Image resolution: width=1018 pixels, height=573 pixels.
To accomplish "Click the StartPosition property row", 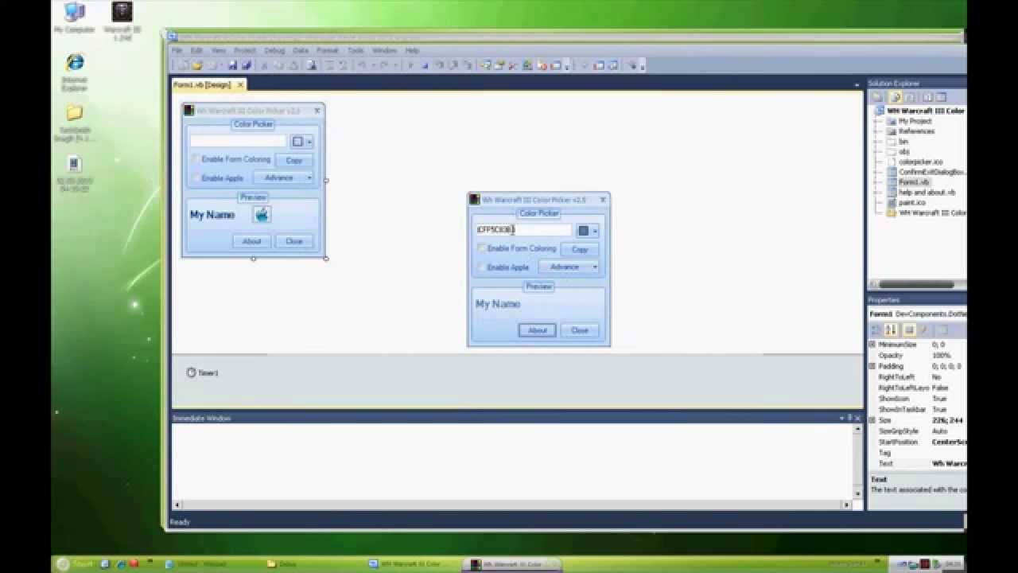I will pyautogui.click(x=918, y=442).
